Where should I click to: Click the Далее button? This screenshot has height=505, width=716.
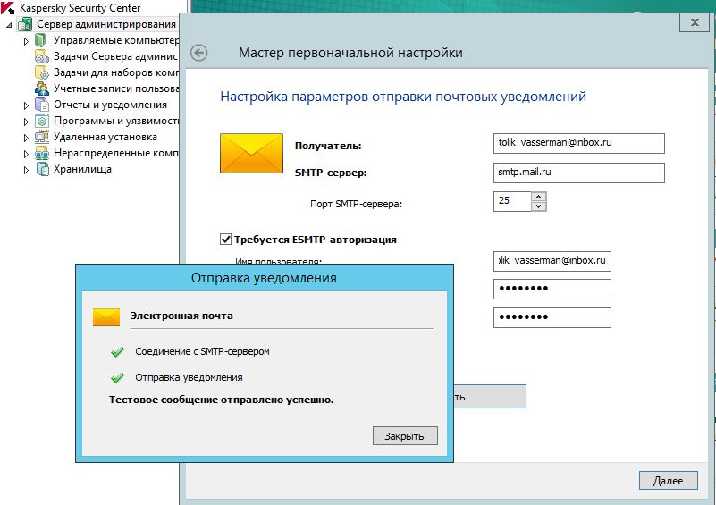click(x=668, y=480)
